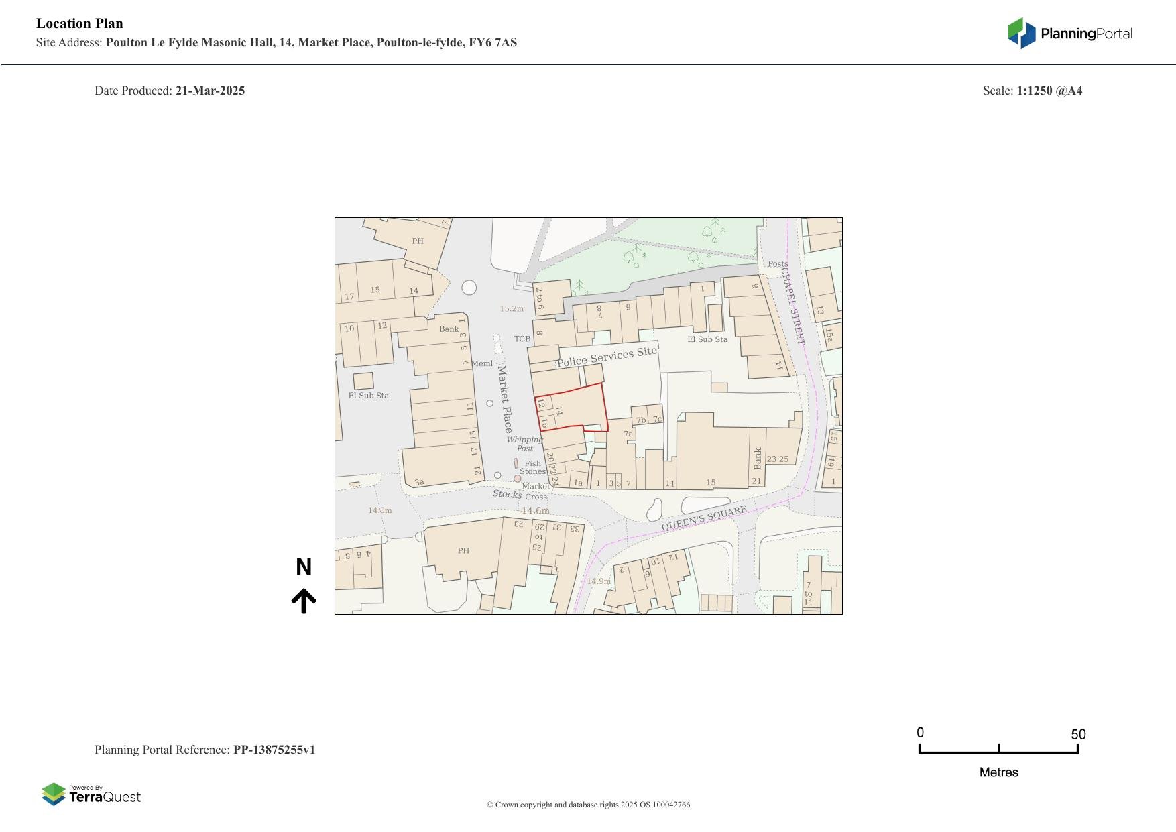The height and width of the screenshot is (832, 1176).
Task: Click the Queen's Square road label
Action: click(703, 518)
